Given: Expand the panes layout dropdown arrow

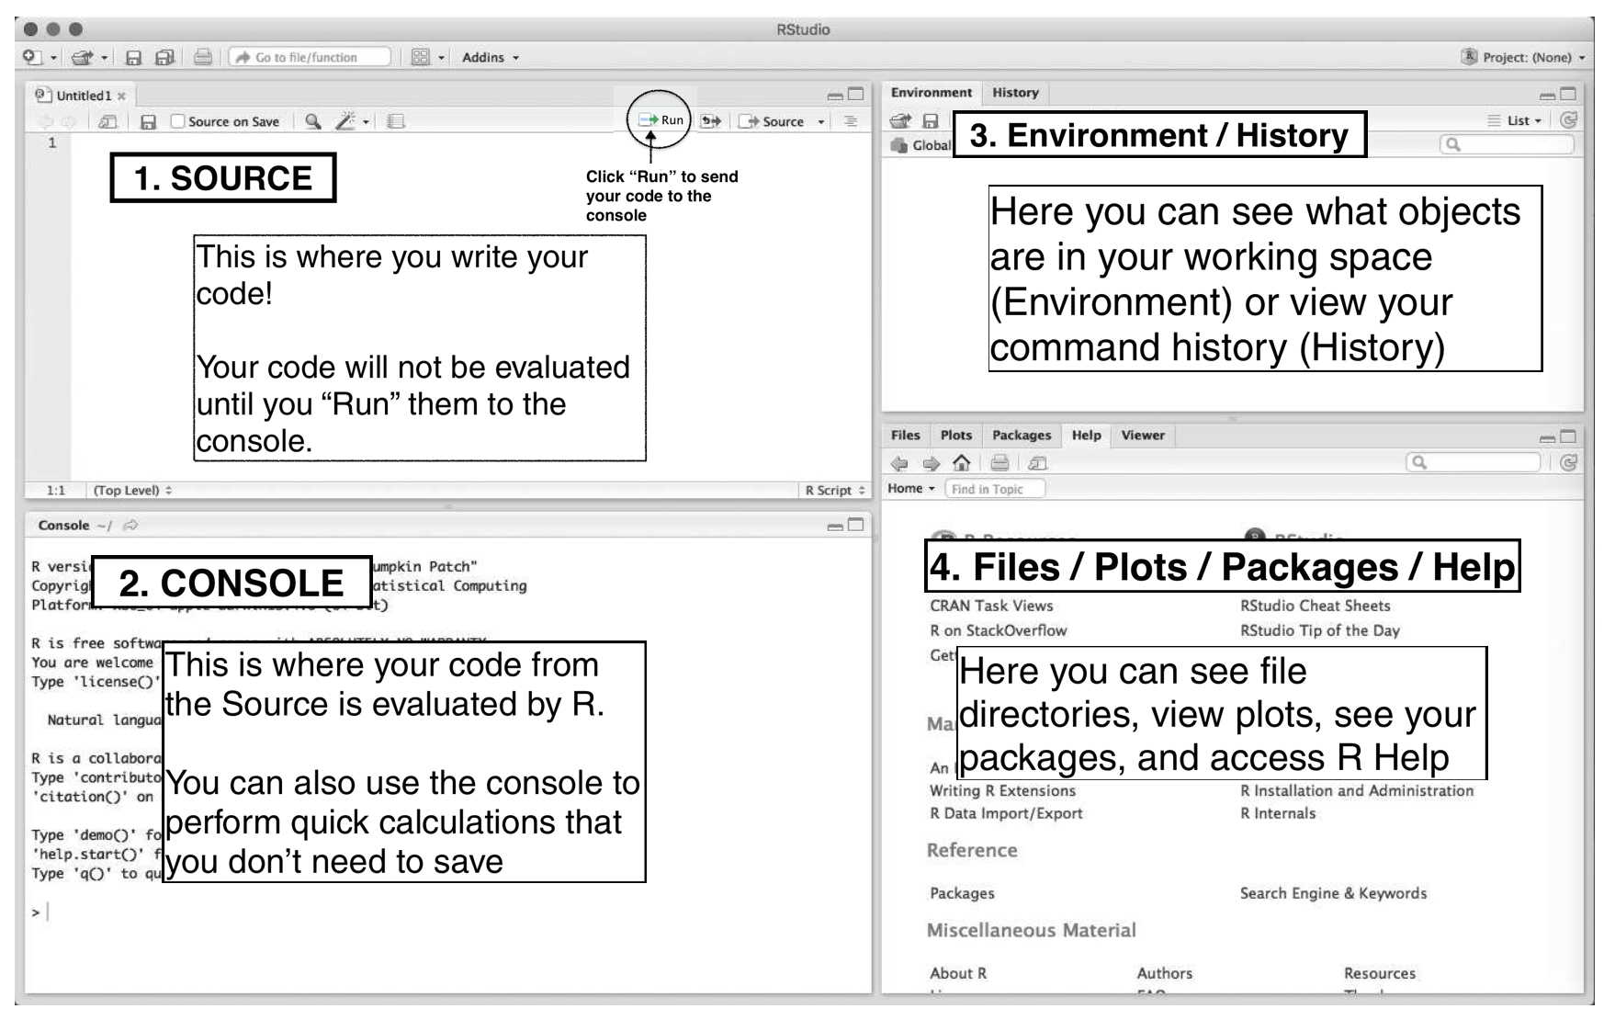Looking at the screenshot, I should pyautogui.click(x=441, y=58).
